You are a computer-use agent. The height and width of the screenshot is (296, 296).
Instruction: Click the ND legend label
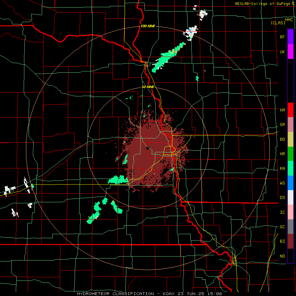282,256
